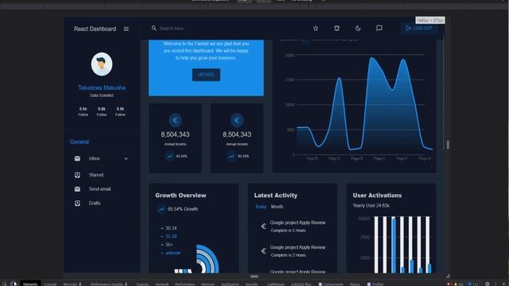The image size is (509, 286).
Task: Switch to DevTools Elements tab
Action: (30, 284)
